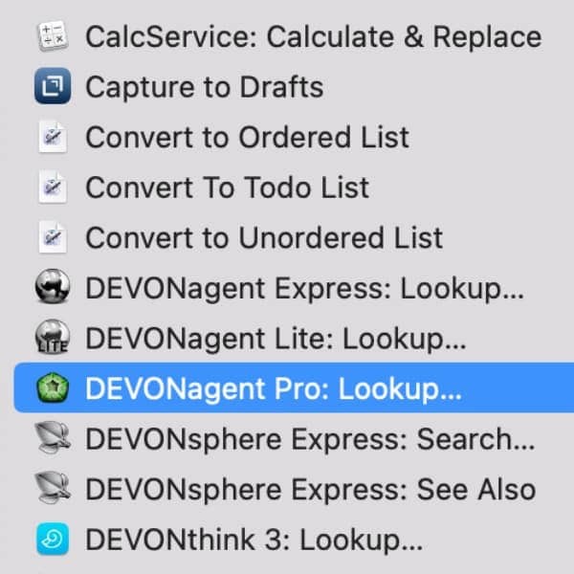Run Convert to Ordered List
Screen dimensions: 574x574
[x=247, y=138]
